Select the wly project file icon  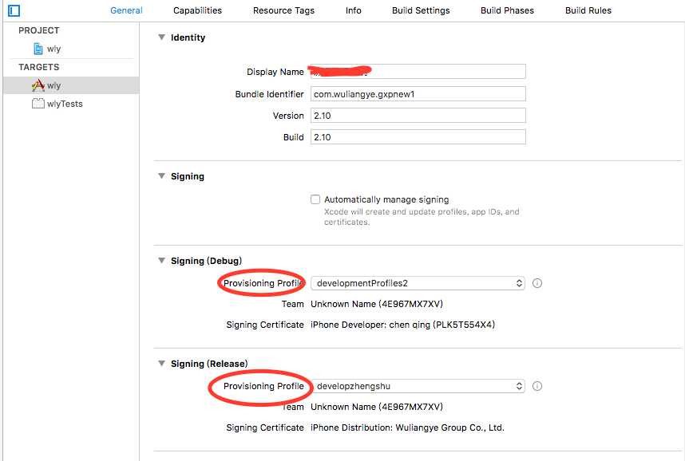[38, 49]
